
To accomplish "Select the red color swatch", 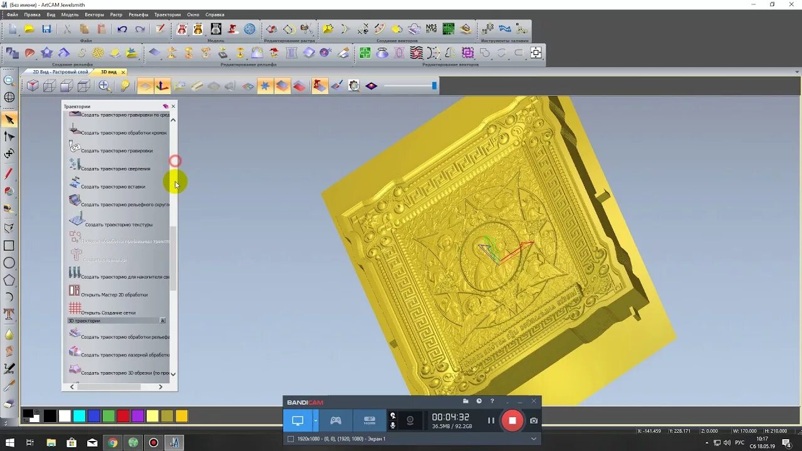I will click(123, 416).
